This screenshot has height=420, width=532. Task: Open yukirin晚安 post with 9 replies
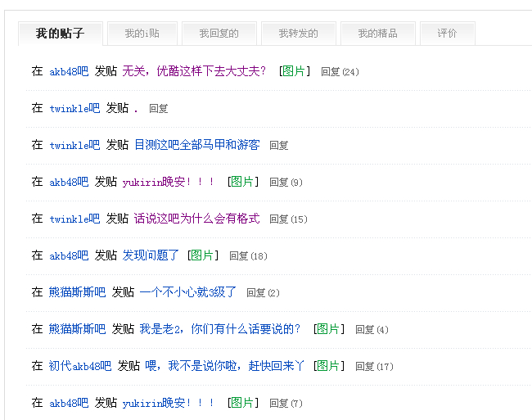[169, 183]
